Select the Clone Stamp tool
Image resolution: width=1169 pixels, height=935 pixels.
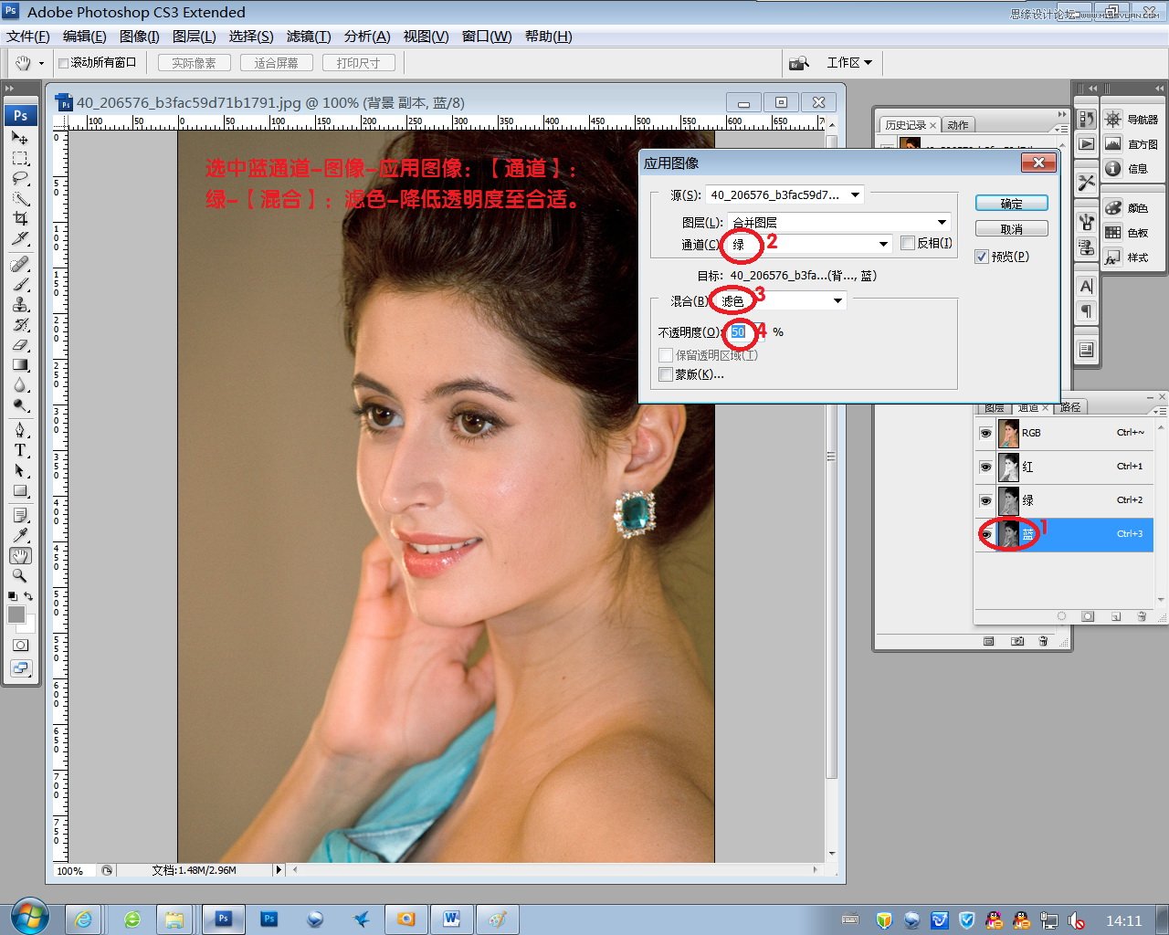tap(20, 304)
